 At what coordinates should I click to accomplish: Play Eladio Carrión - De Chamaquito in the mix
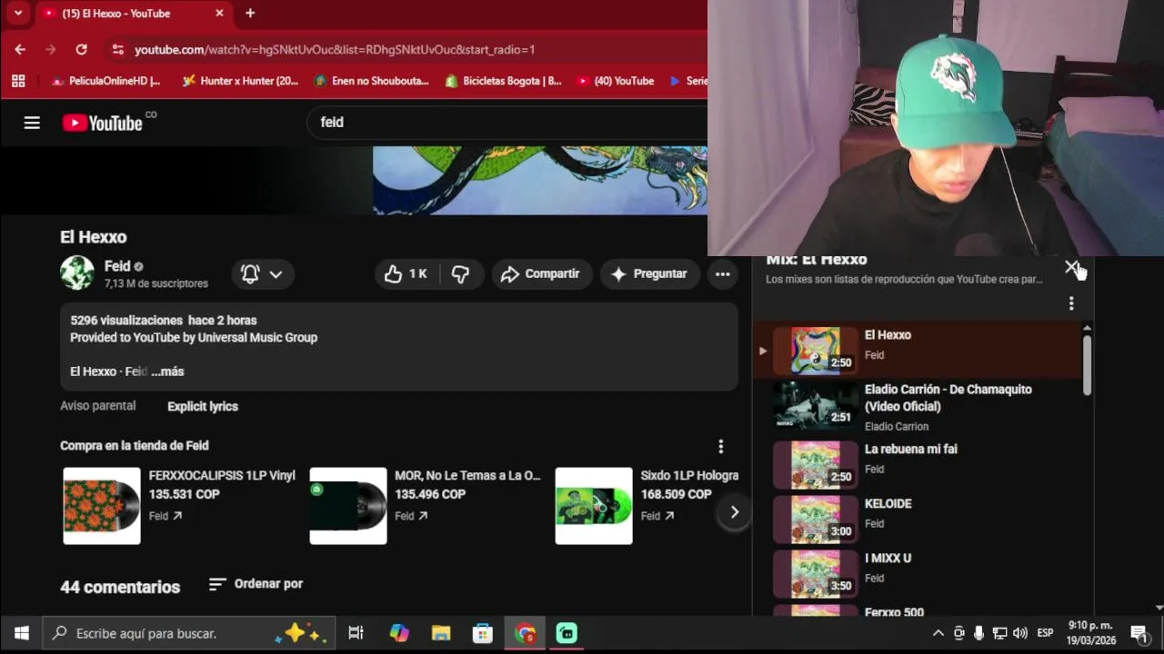pos(918,406)
